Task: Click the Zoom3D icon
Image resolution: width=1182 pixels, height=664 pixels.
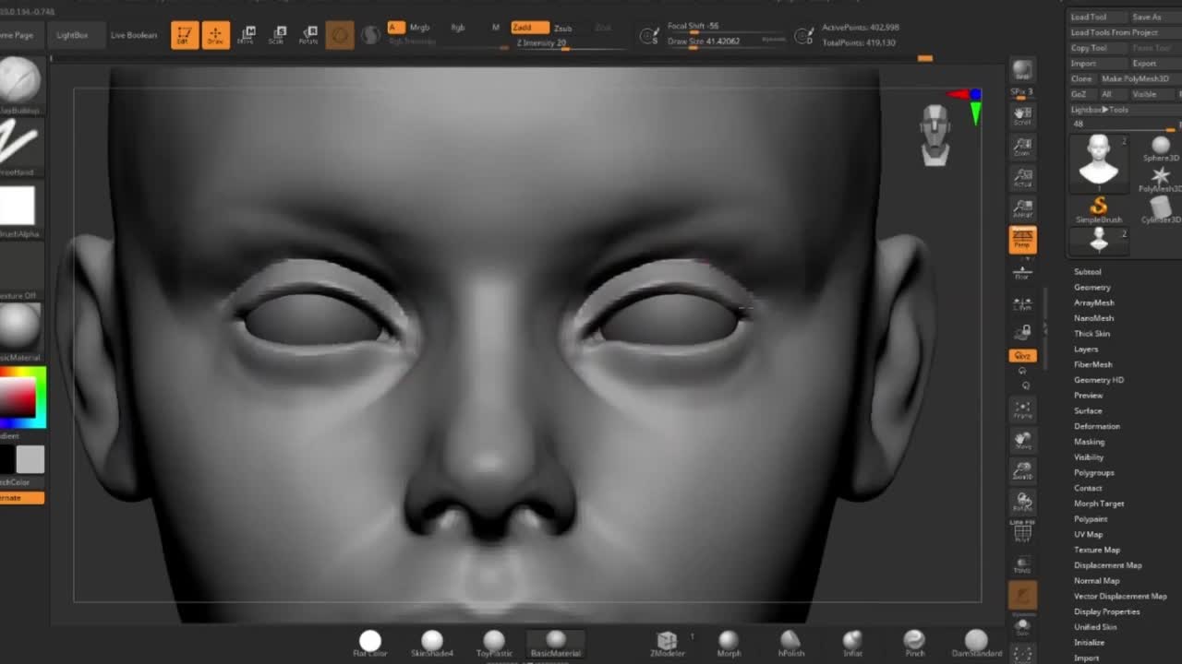Action: [1022, 471]
